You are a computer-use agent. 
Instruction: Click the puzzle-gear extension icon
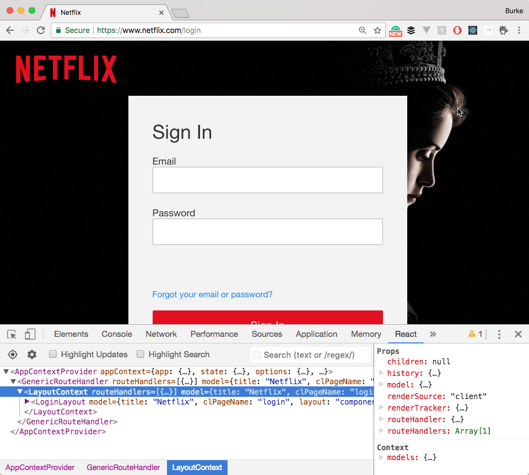click(x=504, y=30)
